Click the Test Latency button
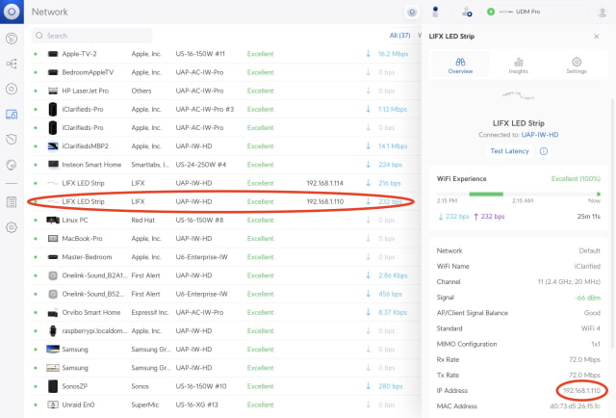616x418 pixels. pyautogui.click(x=509, y=151)
